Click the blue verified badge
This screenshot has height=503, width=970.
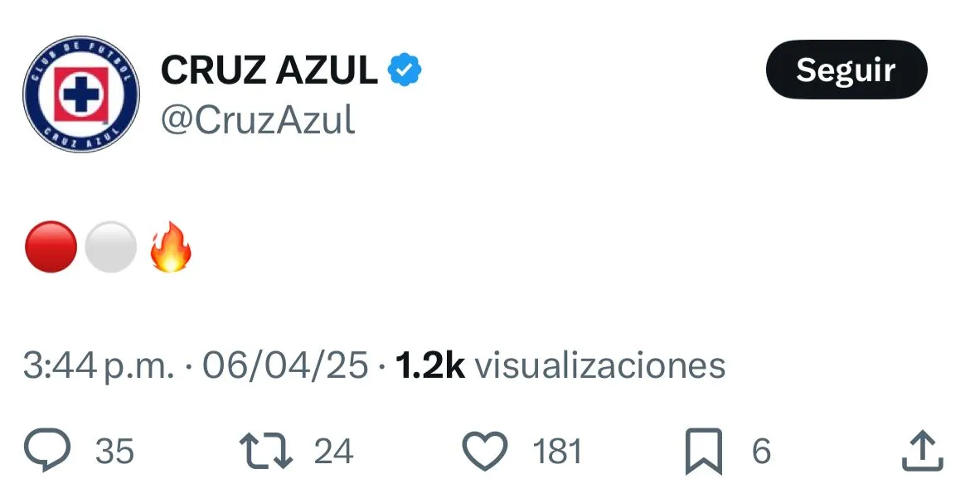click(x=405, y=70)
